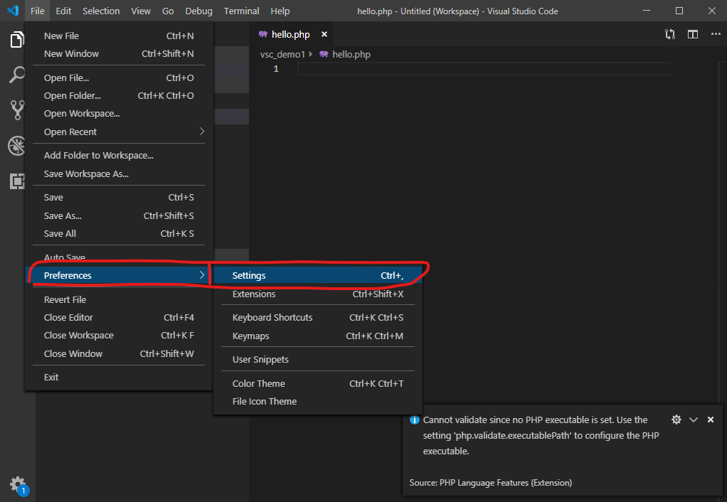The image size is (727, 502).
Task: Click the VS Code logo icon
Action: tap(13, 11)
